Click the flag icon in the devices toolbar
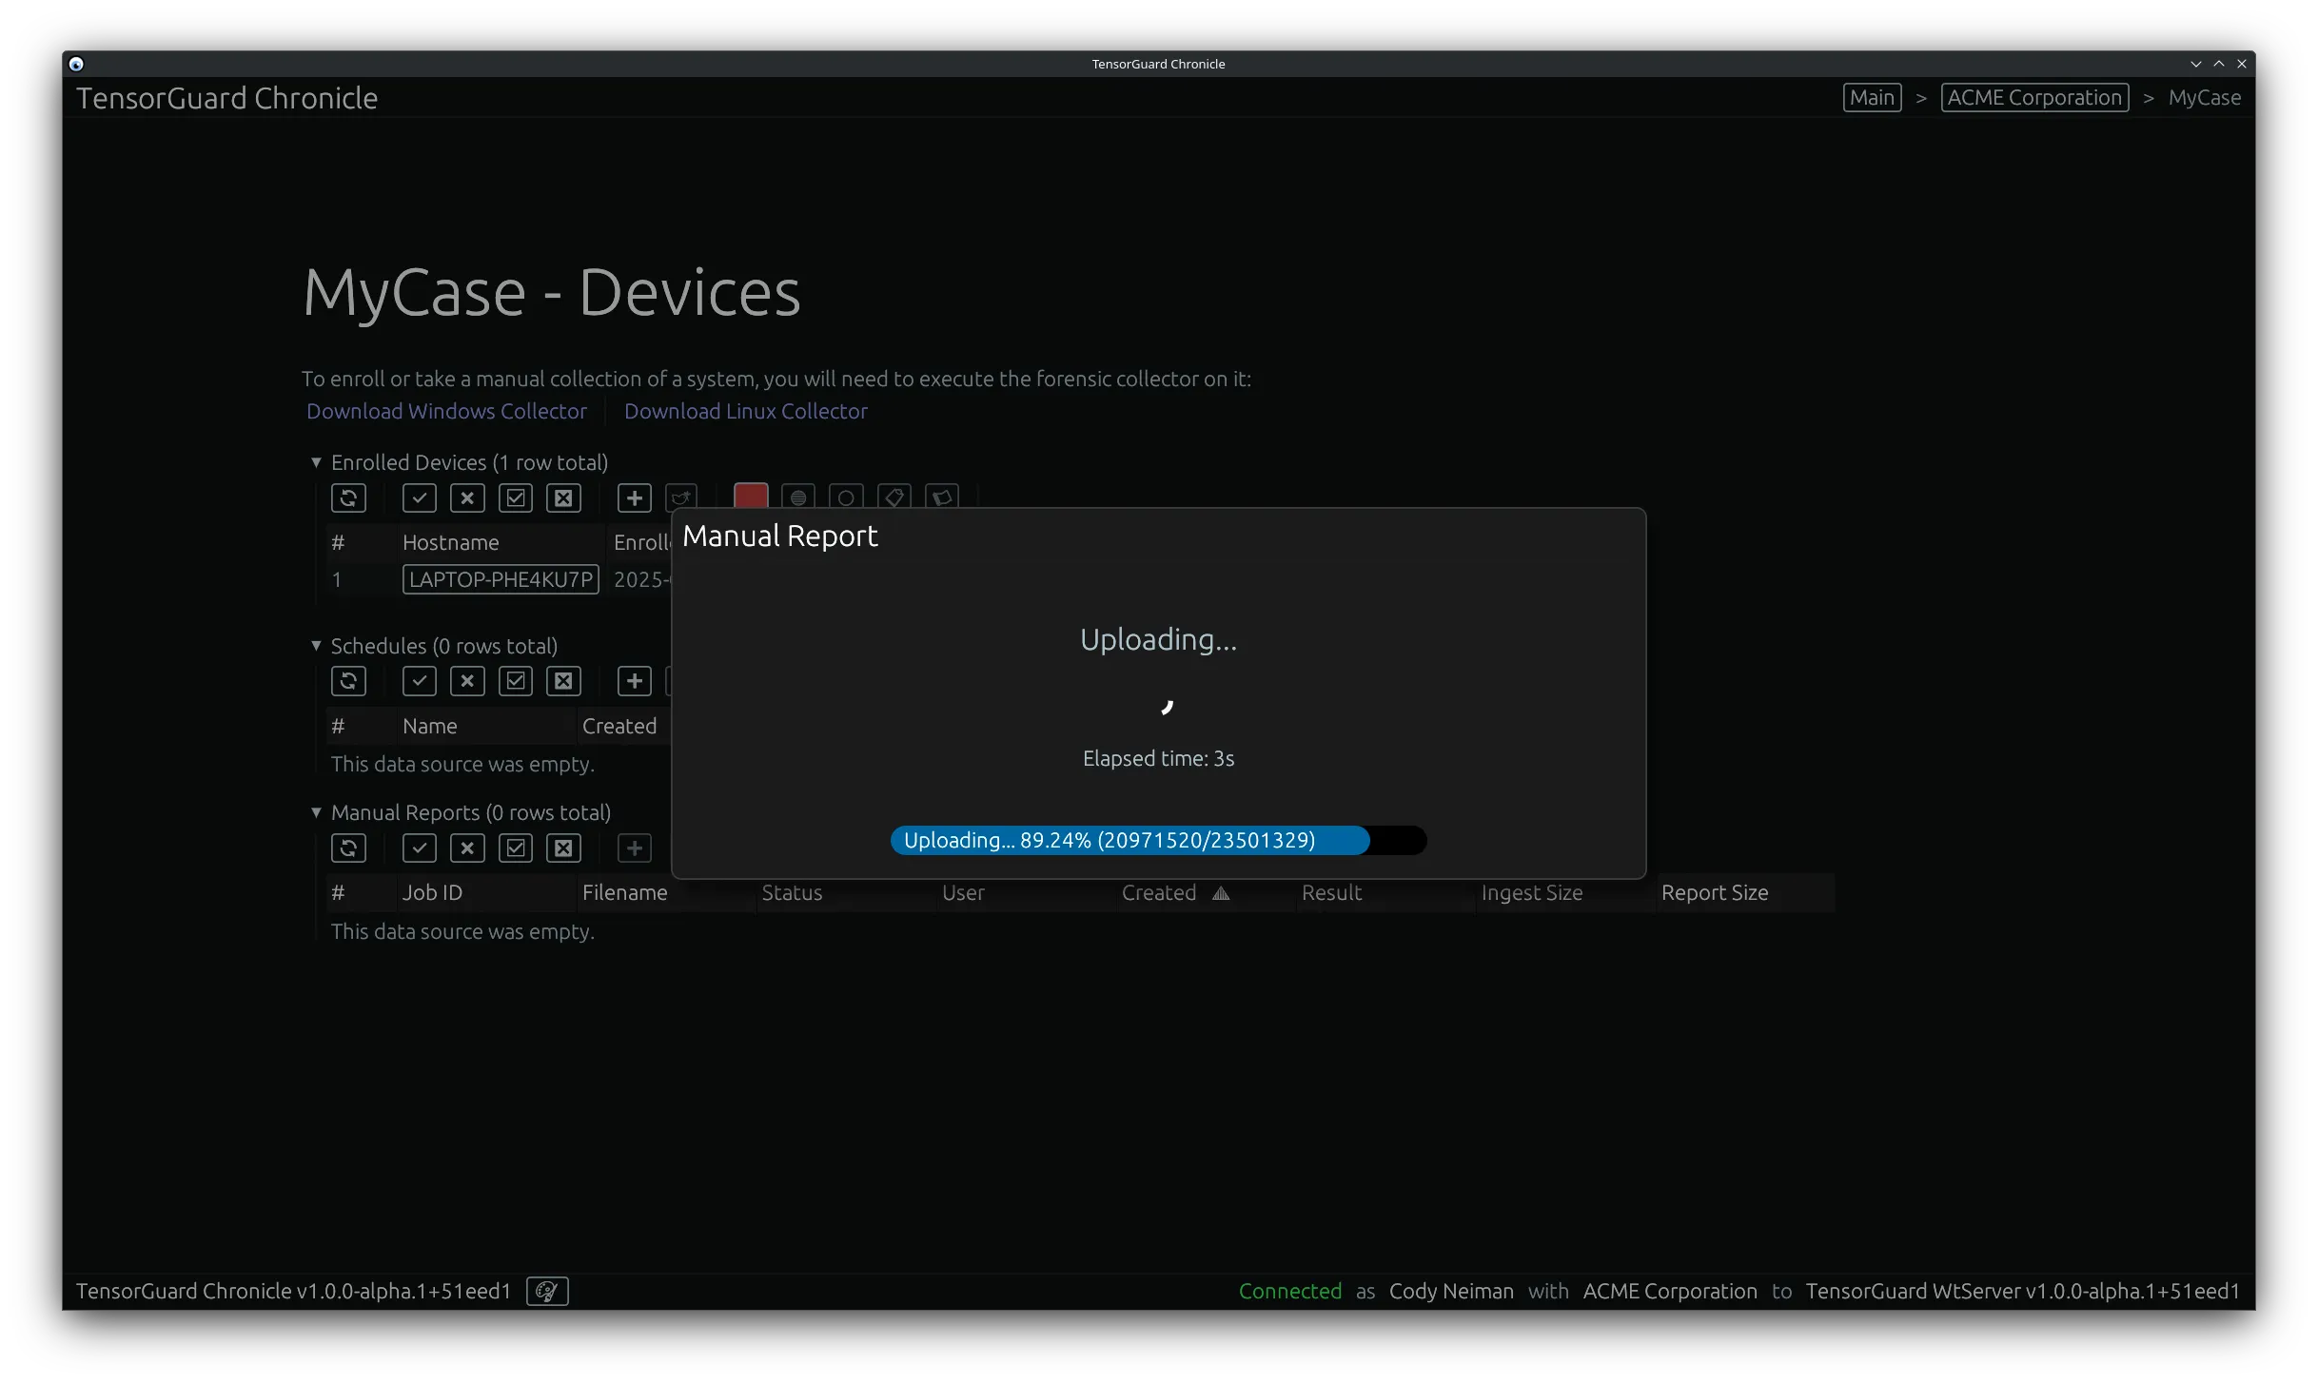The width and height of the screenshot is (2318, 1384). [942, 497]
